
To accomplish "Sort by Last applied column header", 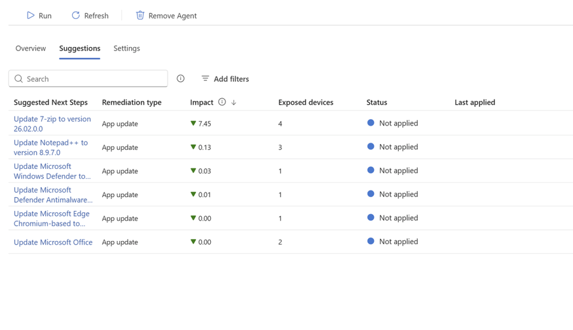I will pyautogui.click(x=475, y=102).
